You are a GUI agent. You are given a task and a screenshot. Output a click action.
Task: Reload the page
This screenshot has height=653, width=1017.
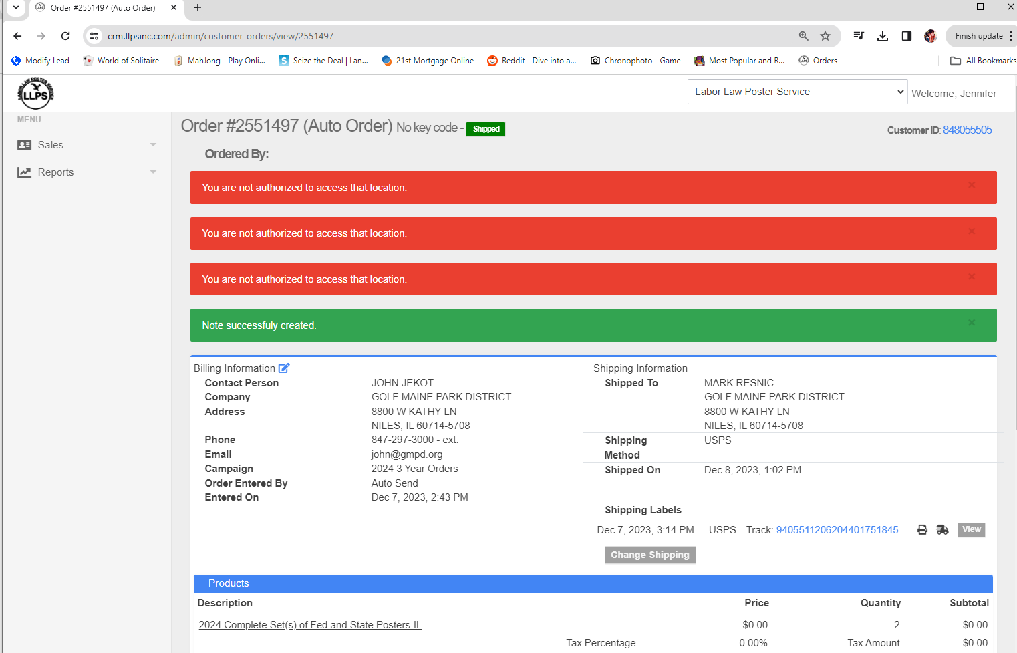(65, 36)
